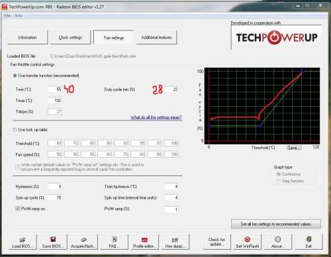This screenshot has width=331, height=257.
Task: Click last Fan speed field showing 100
Action: pyautogui.click(x=171, y=154)
